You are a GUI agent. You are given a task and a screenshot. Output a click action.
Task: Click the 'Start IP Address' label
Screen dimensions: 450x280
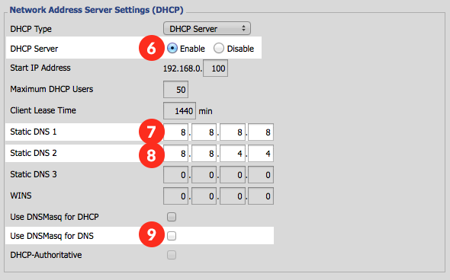pos(40,68)
